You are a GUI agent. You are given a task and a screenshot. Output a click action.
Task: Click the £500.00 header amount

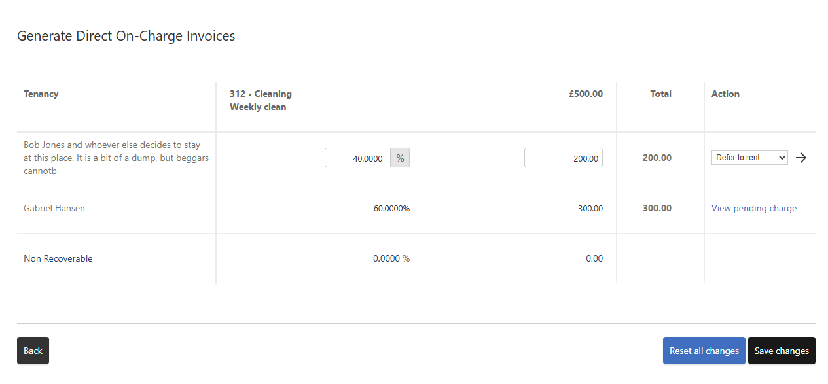pos(586,94)
